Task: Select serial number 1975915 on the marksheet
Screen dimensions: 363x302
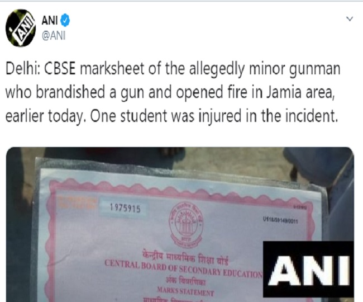Action: tap(125, 208)
